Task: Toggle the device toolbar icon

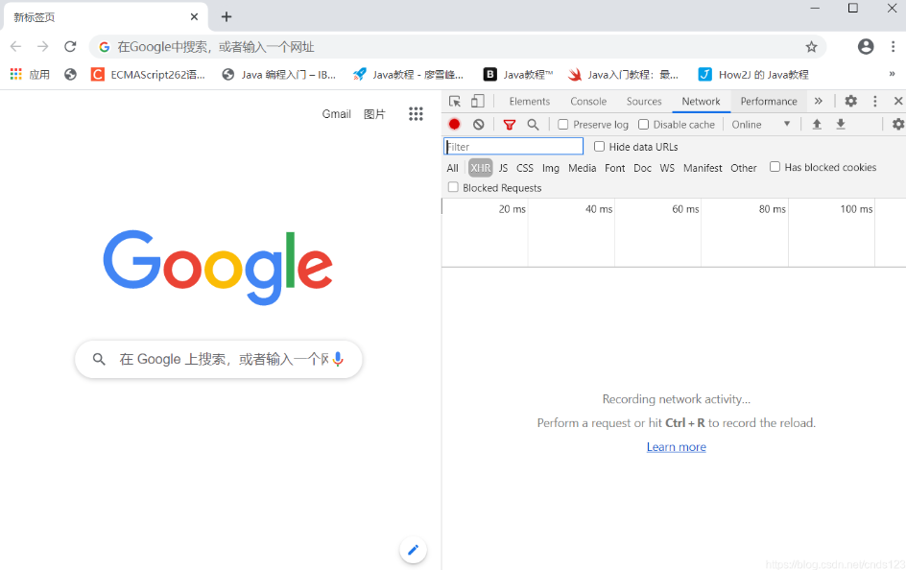Action: pyautogui.click(x=477, y=101)
